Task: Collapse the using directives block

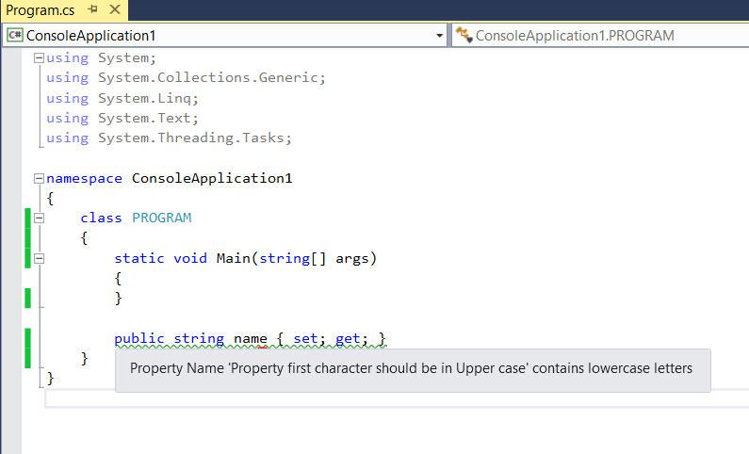Action: pos(40,58)
